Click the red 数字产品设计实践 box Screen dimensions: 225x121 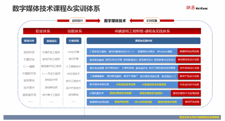click(x=189, y=76)
